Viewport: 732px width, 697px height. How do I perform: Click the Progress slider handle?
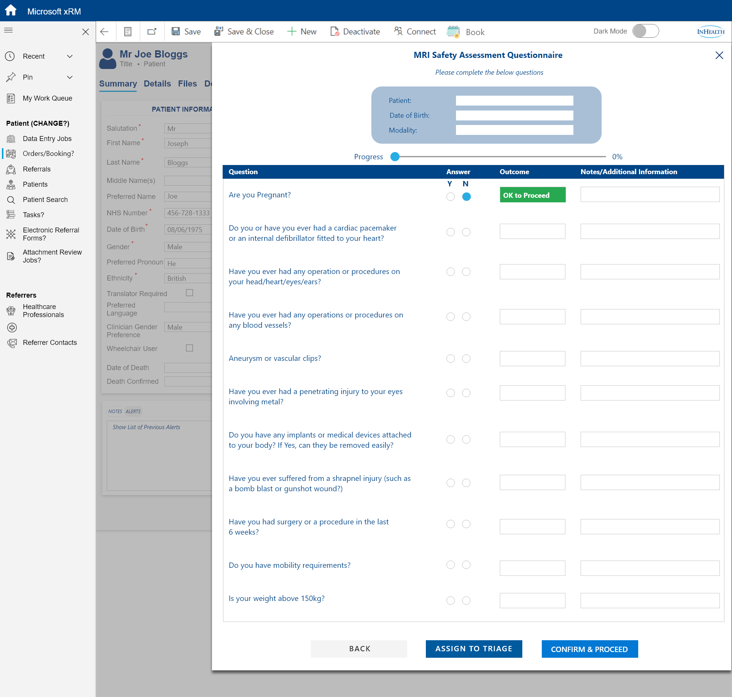(395, 157)
